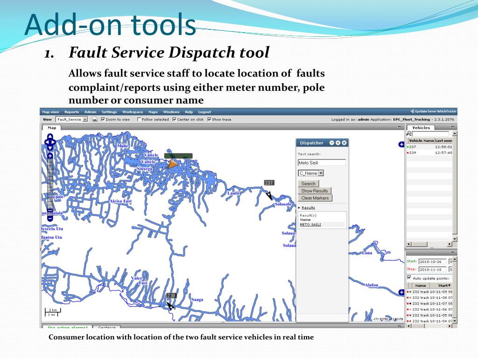
Task: Open the upper blue plus layer switcher
Action: (401, 145)
